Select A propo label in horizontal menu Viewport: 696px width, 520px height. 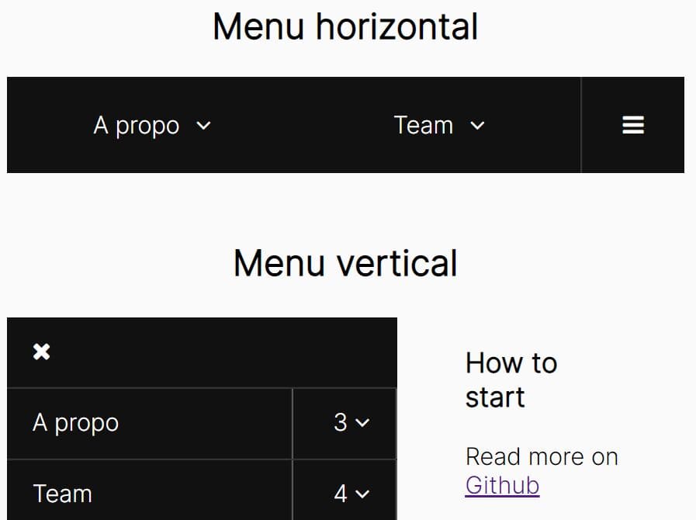(137, 126)
